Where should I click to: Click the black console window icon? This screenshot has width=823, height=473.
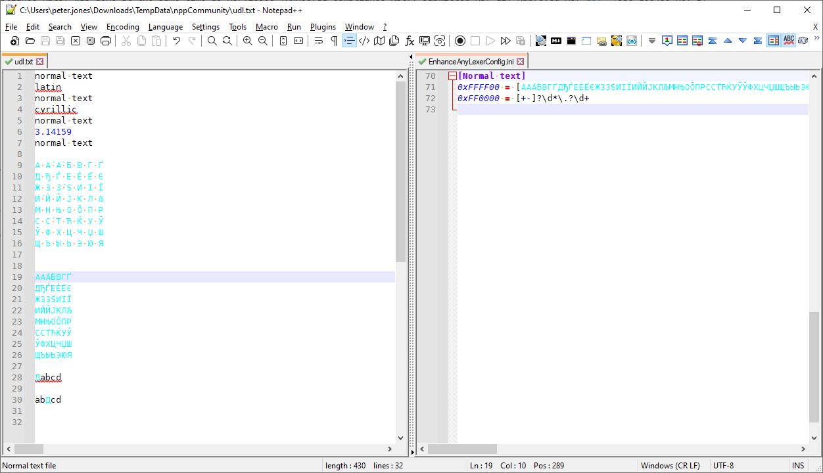(571, 41)
